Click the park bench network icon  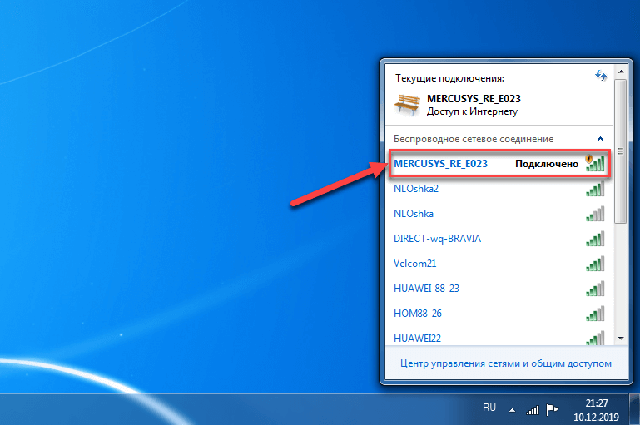pos(407,104)
